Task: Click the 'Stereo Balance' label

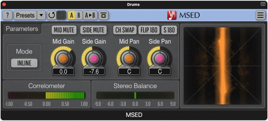Action: pyautogui.click(x=135, y=86)
